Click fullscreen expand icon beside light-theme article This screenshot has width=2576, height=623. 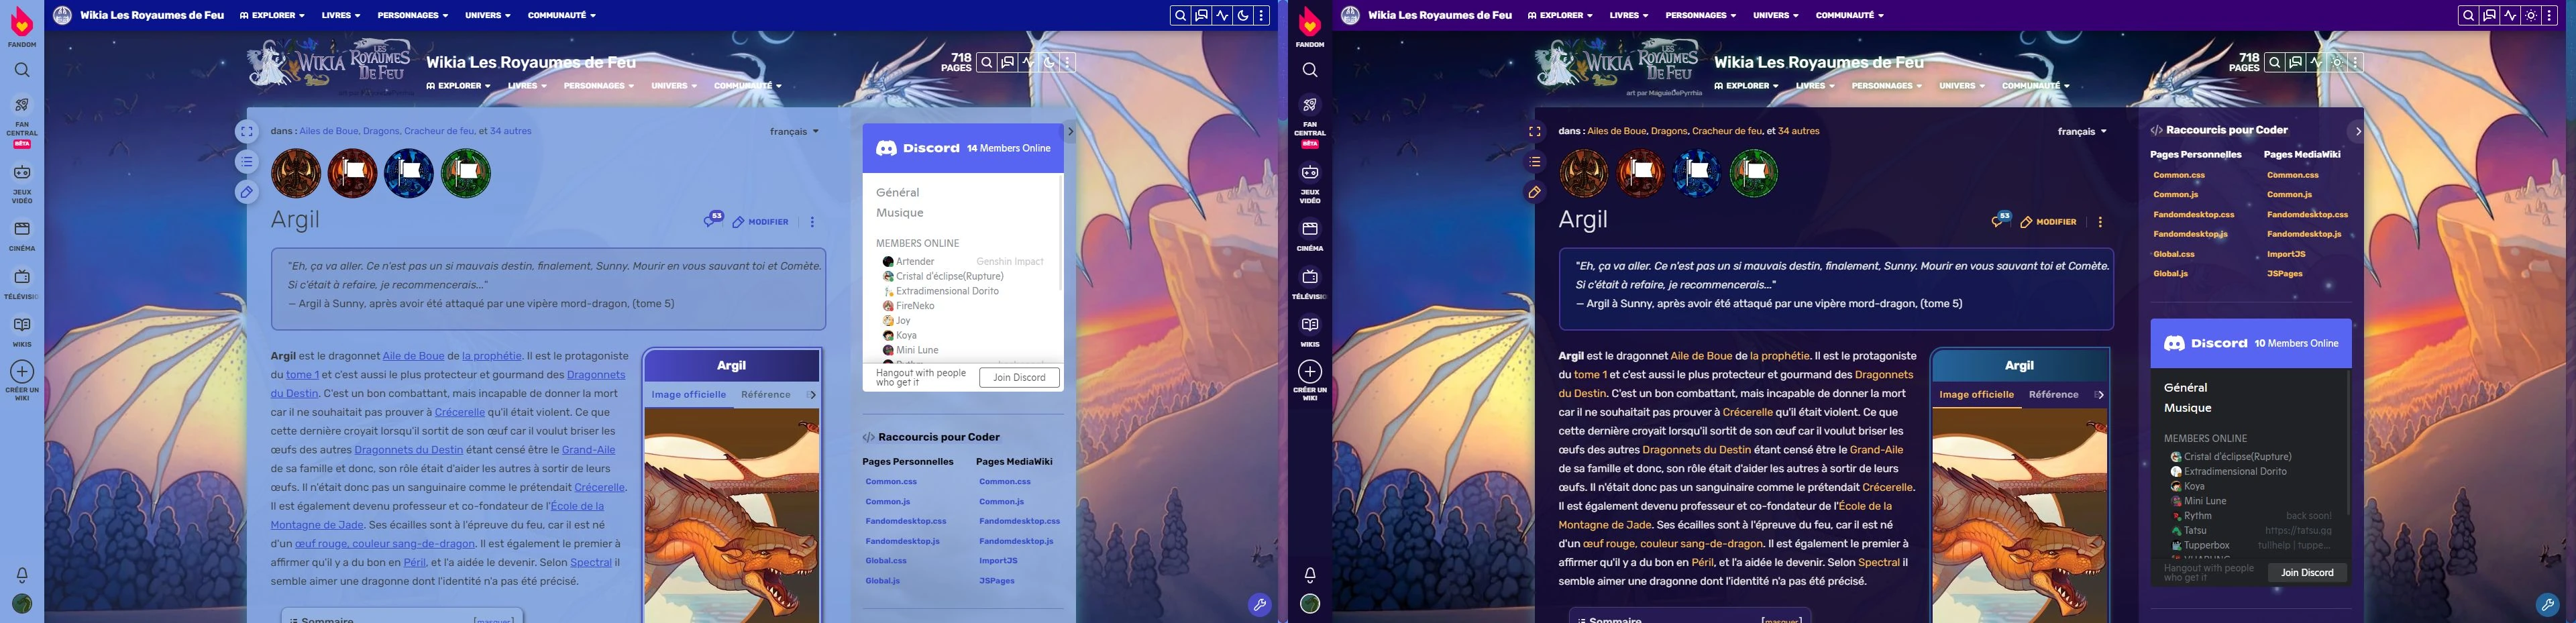[x=247, y=131]
